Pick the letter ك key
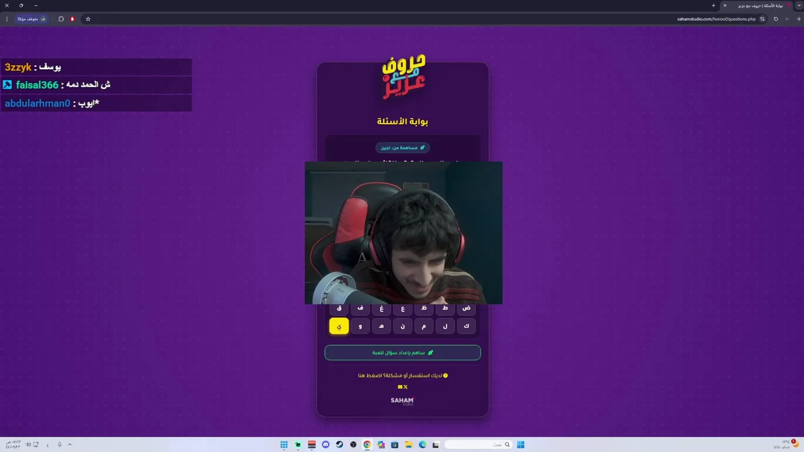The width and height of the screenshot is (804, 452). pos(466,326)
